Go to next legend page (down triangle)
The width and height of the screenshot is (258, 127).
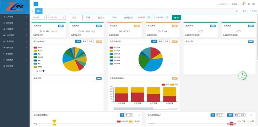(x=43, y=71)
